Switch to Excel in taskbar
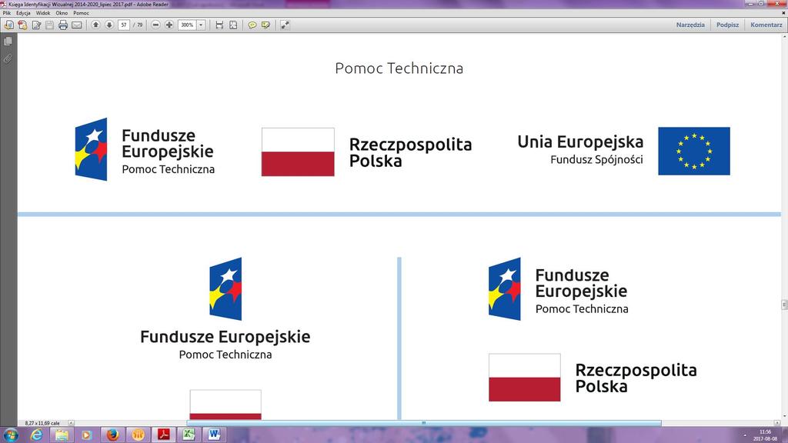The height and width of the screenshot is (443, 788). pyautogui.click(x=189, y=435)
